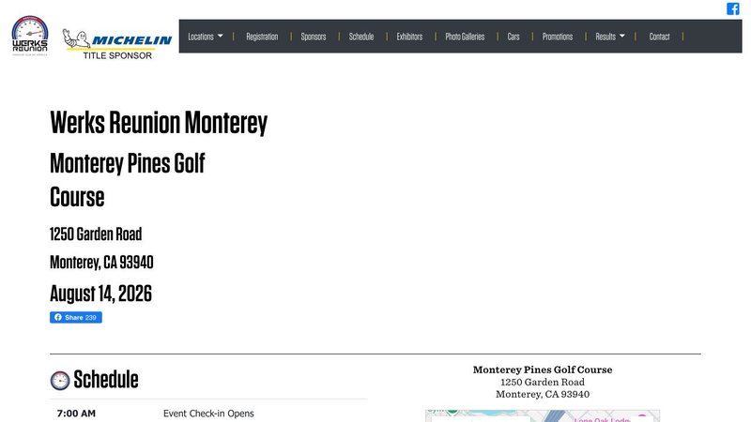Open the Schedule menu item
Viewport: 751px width, 422px height.
(x=361, y=37)
